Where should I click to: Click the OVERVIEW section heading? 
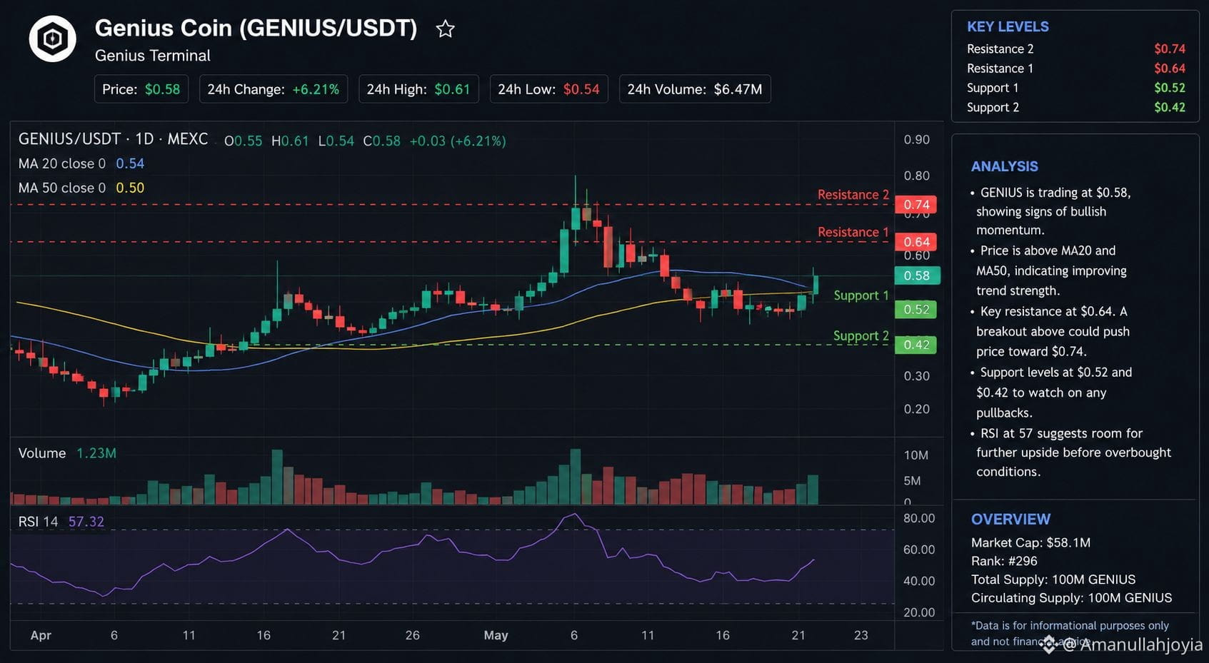[x=1010, y=520]
